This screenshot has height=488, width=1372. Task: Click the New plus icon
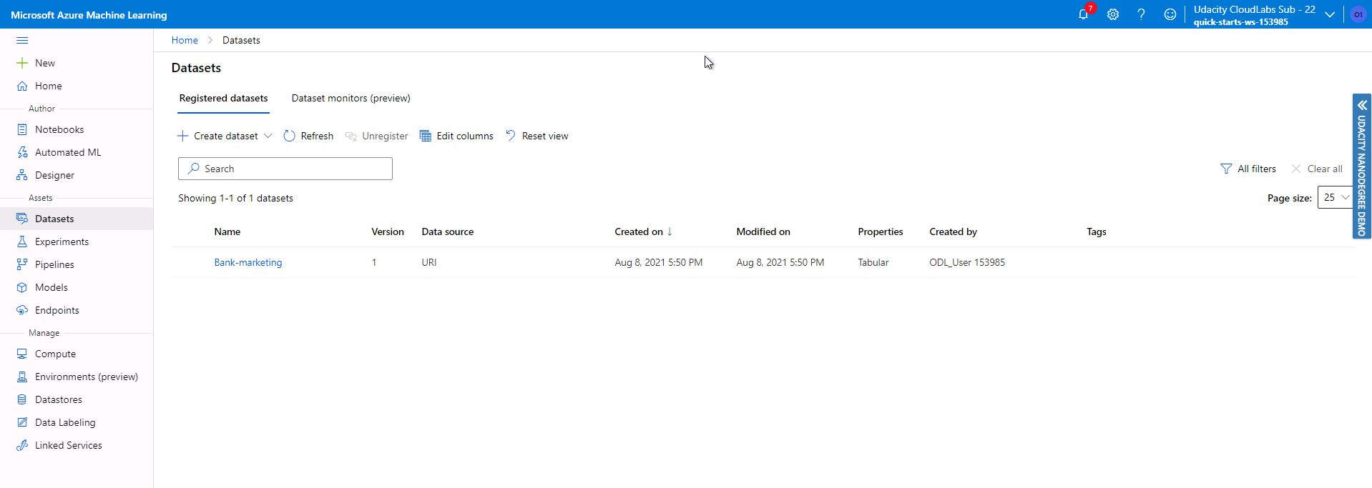point(22,63)
